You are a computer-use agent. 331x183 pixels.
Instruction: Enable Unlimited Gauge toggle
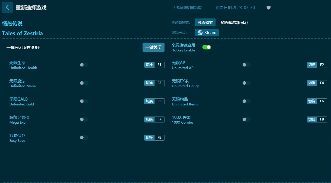point(246,83)
